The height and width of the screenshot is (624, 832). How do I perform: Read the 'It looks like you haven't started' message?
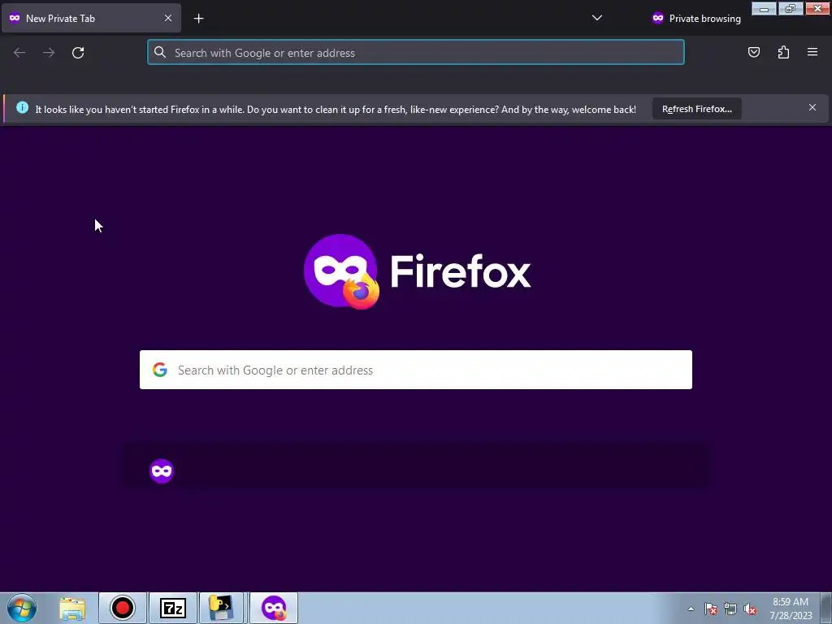(x=336, y=110)
